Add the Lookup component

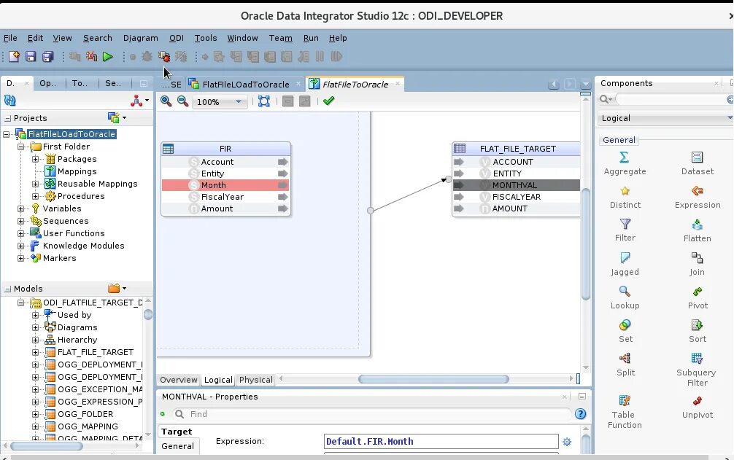tap(625, 297)
